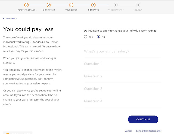Select Yes to change work rating
The image size is (174, 134).
(x=85, y=37)
